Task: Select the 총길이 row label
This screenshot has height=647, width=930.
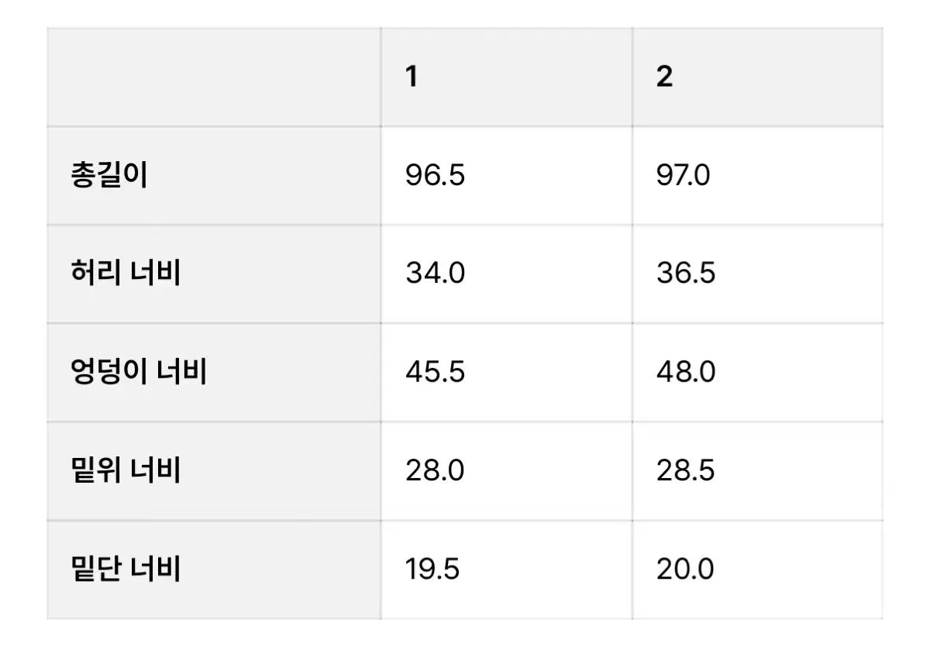Action: point(108,176)
